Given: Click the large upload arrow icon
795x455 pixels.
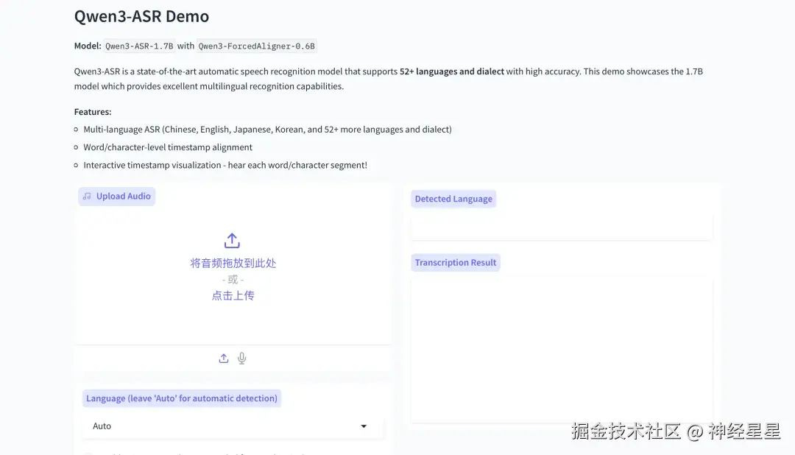Looking at the screenshot, I should tap(232, 241).
